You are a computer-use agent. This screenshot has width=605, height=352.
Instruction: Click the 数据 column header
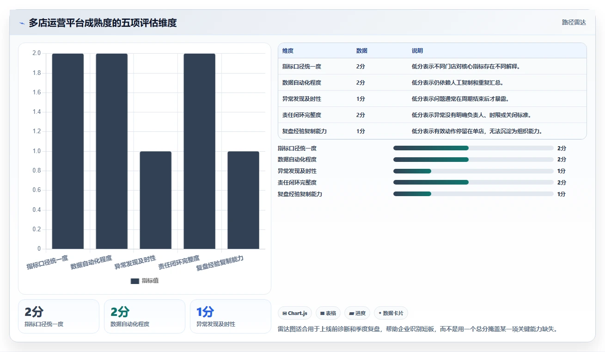tap(362, 51)
